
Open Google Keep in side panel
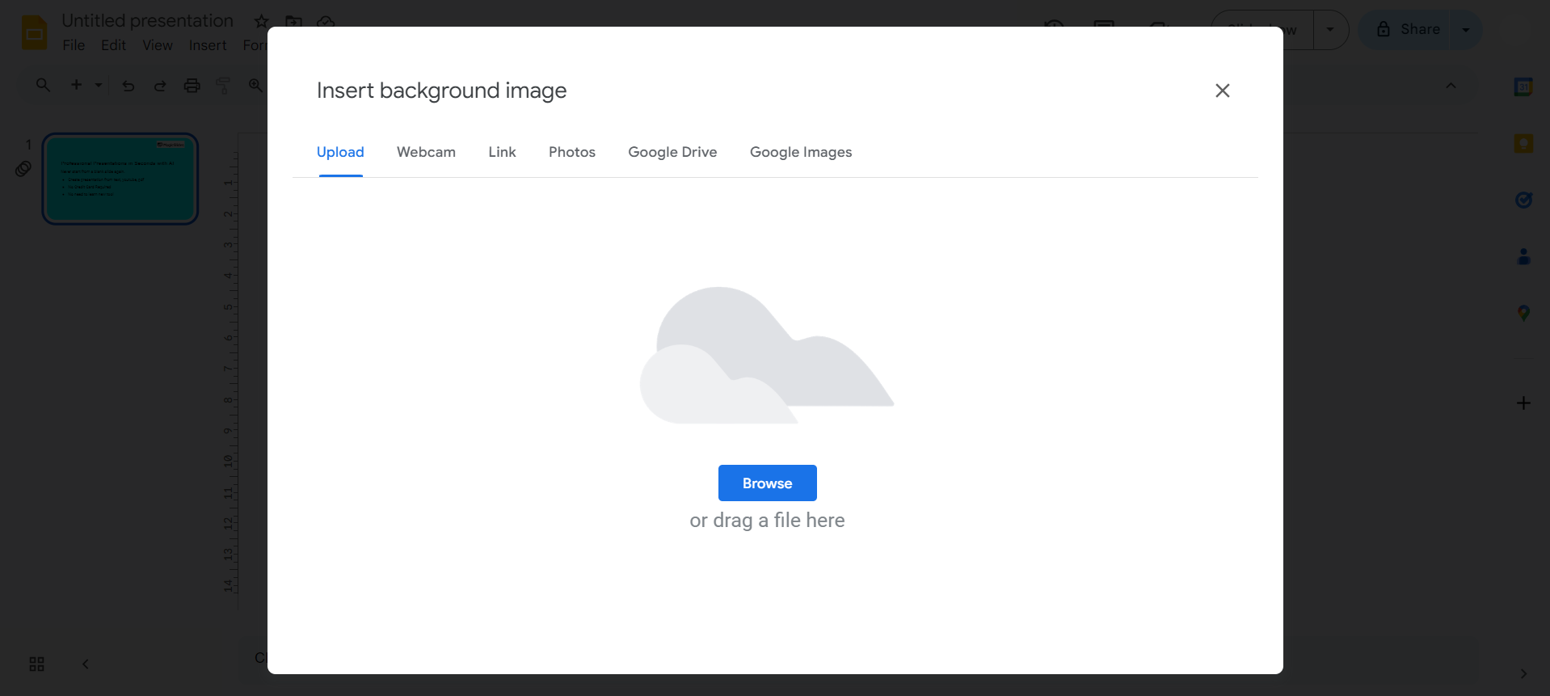pos(1523,144)
